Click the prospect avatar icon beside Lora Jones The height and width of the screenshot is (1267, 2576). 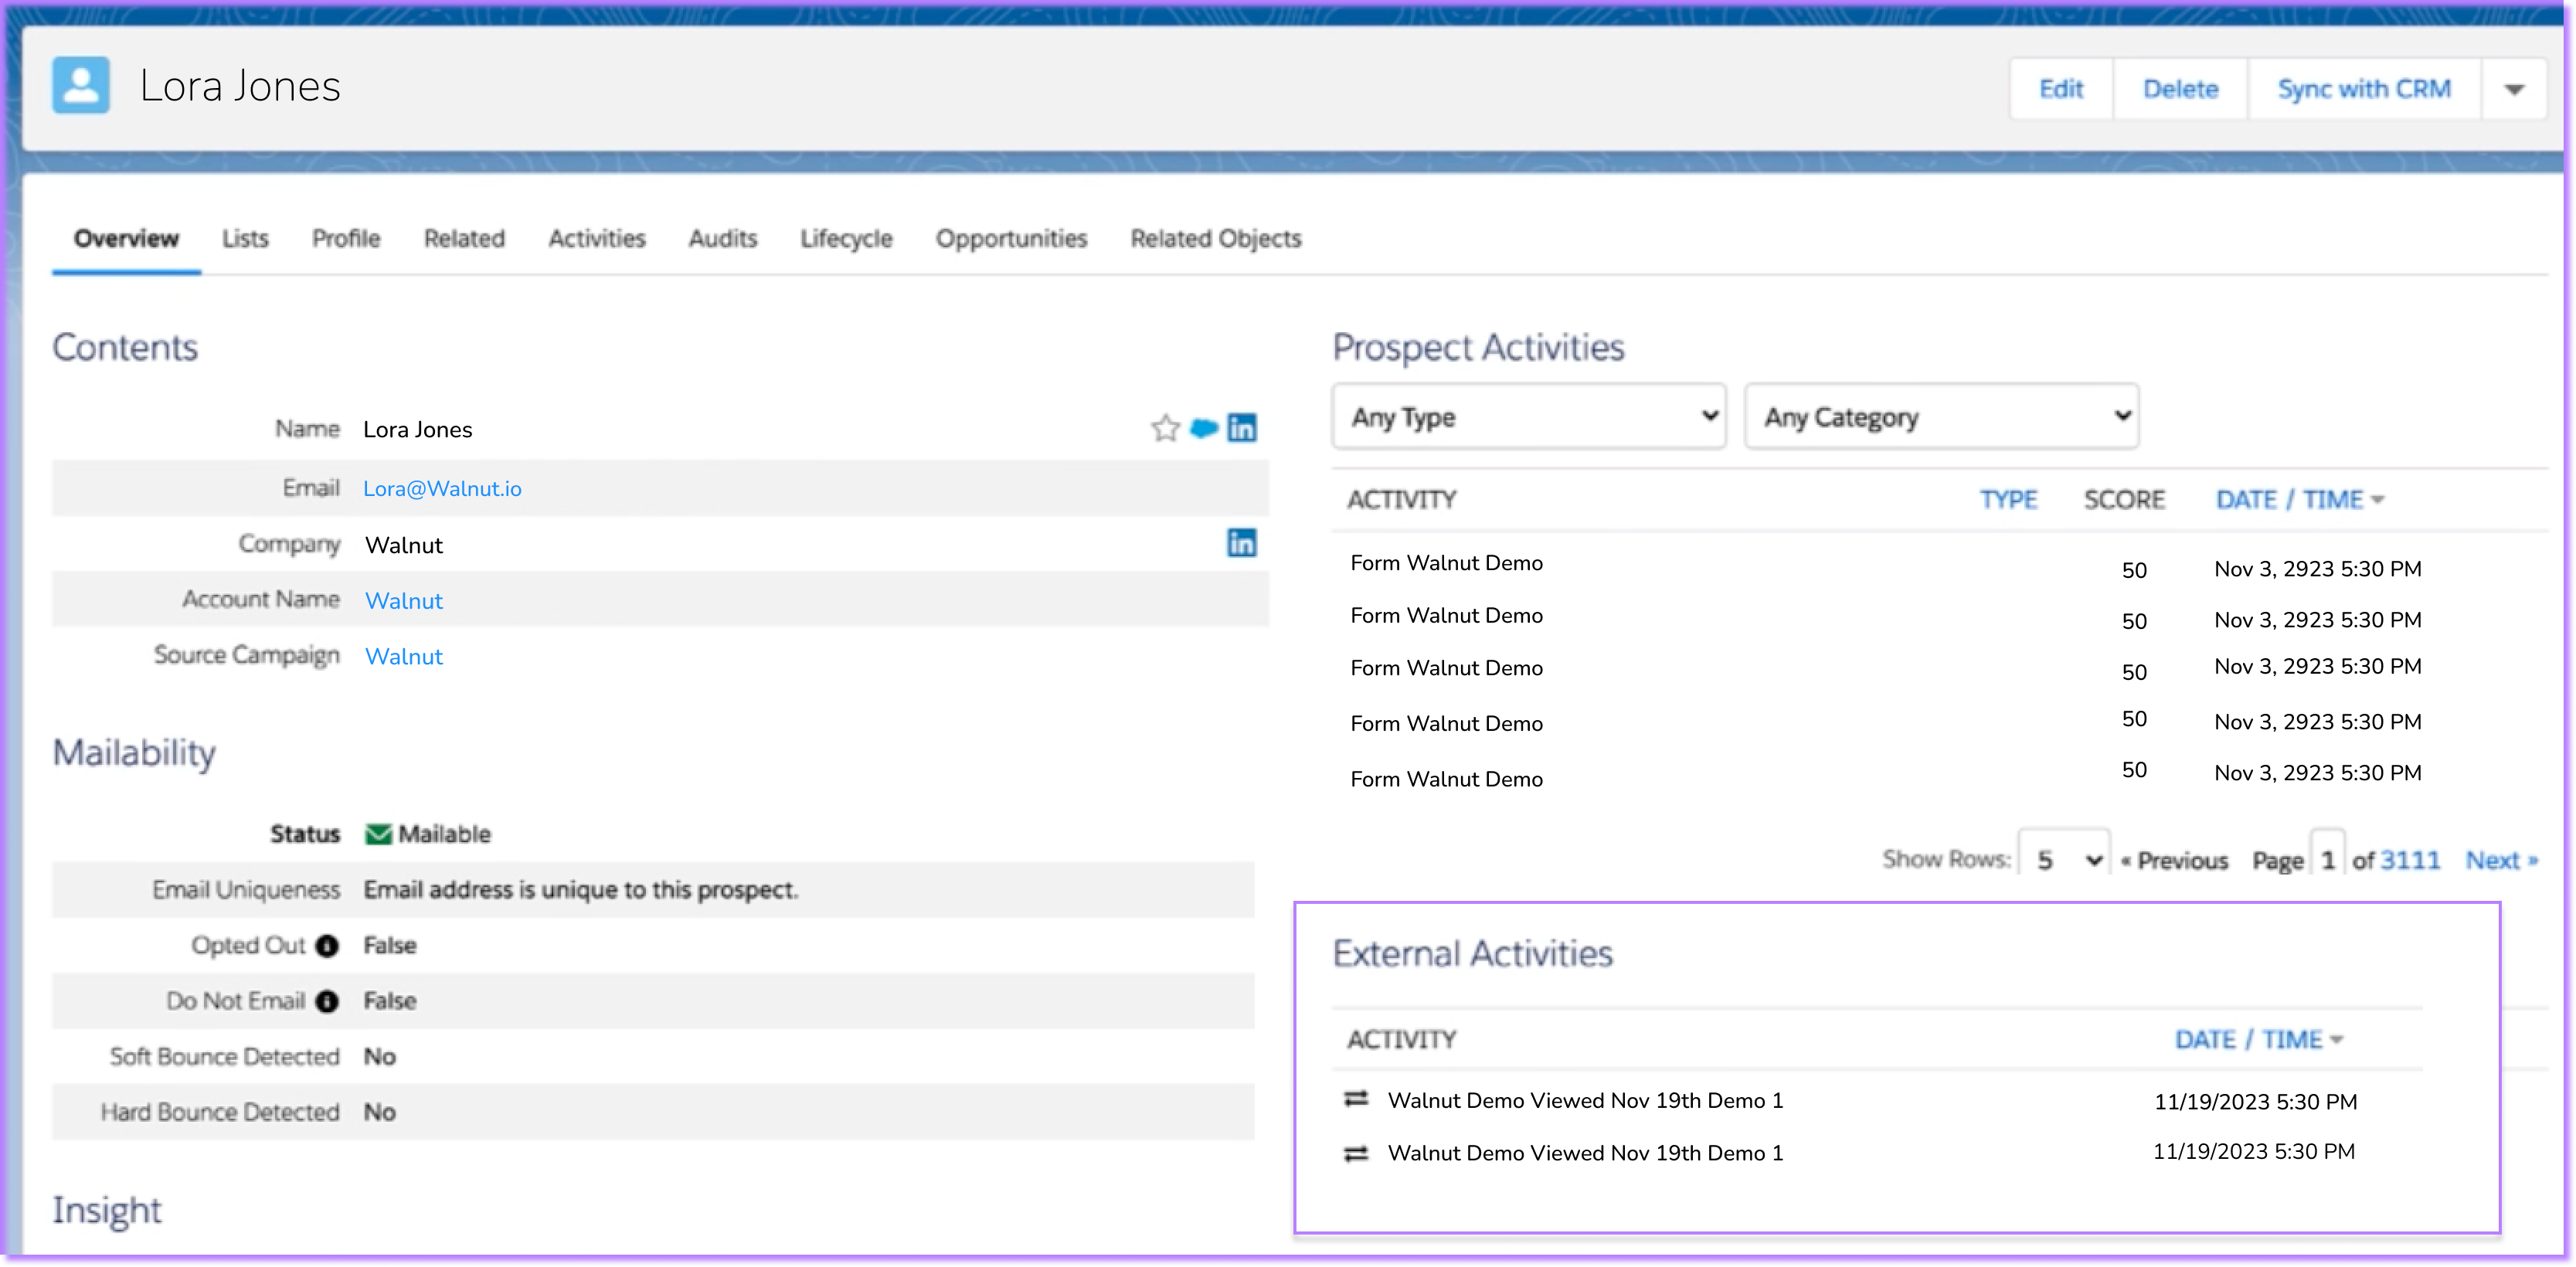pos(81,85)
